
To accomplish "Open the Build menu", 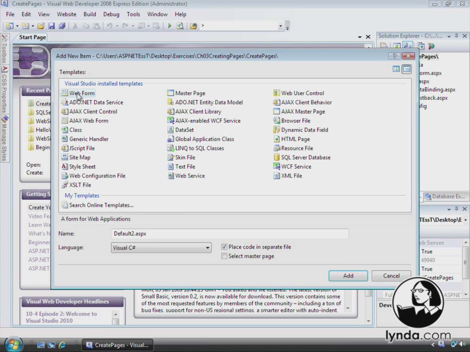I will click(x=90, y=14).
